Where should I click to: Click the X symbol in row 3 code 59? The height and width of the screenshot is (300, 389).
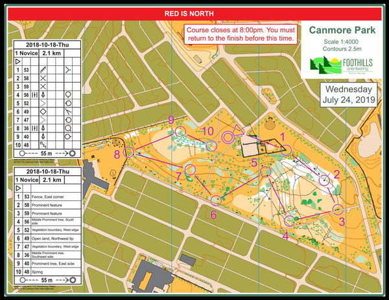click(x=43, y=87)
